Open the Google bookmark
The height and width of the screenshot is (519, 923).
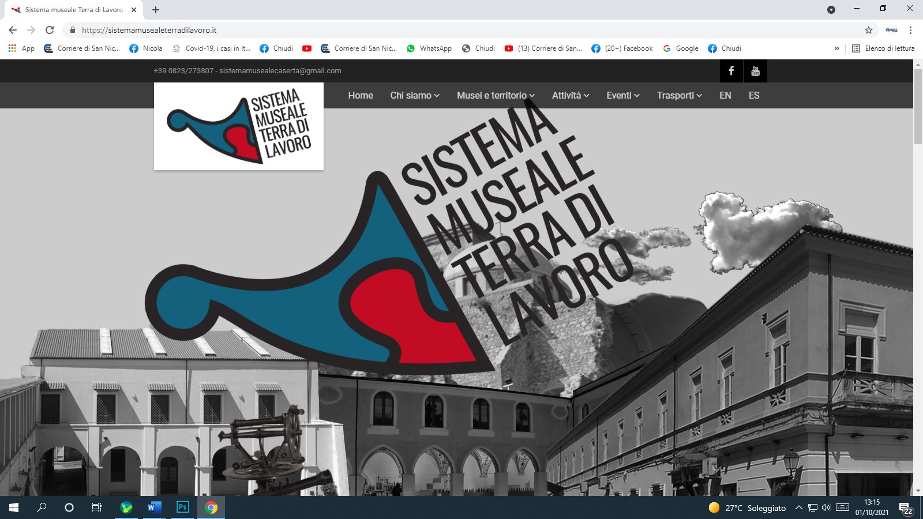(x=680, y=48)
